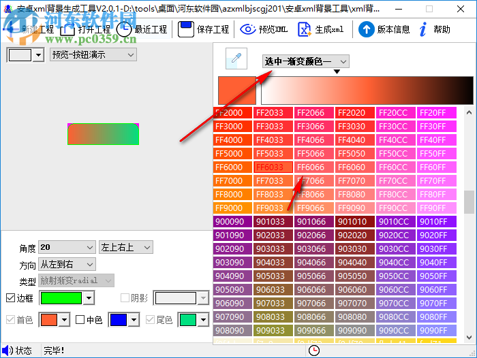Screen dimensions: 477x358
Task: Select color cell FF6033
Action: click(x=273, y=167)
